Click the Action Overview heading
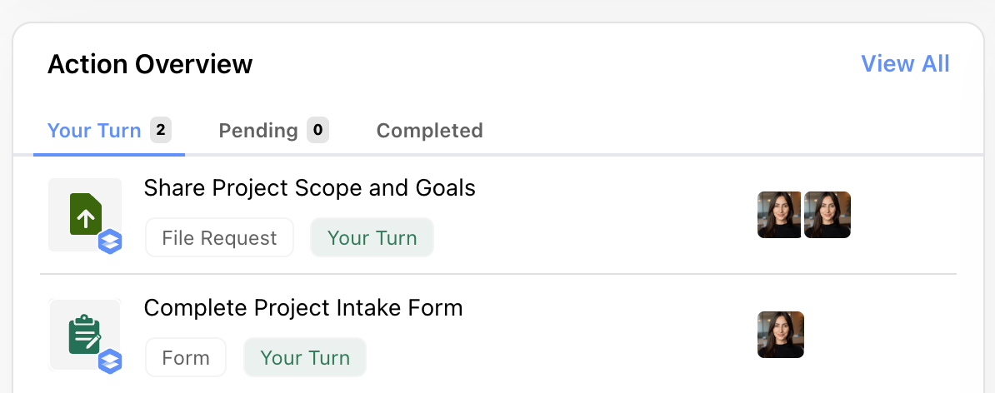Image resolution: width=995 pixels, height=393 pixels. [150, 64]
